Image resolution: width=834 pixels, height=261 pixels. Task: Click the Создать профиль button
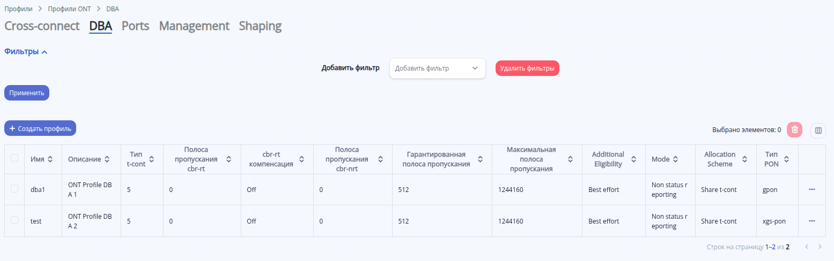40,128
